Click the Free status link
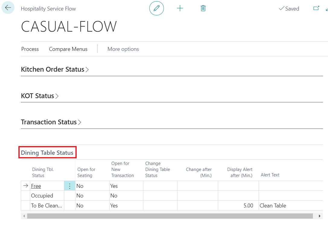The image size is (328, 227). tap(36, 186)
